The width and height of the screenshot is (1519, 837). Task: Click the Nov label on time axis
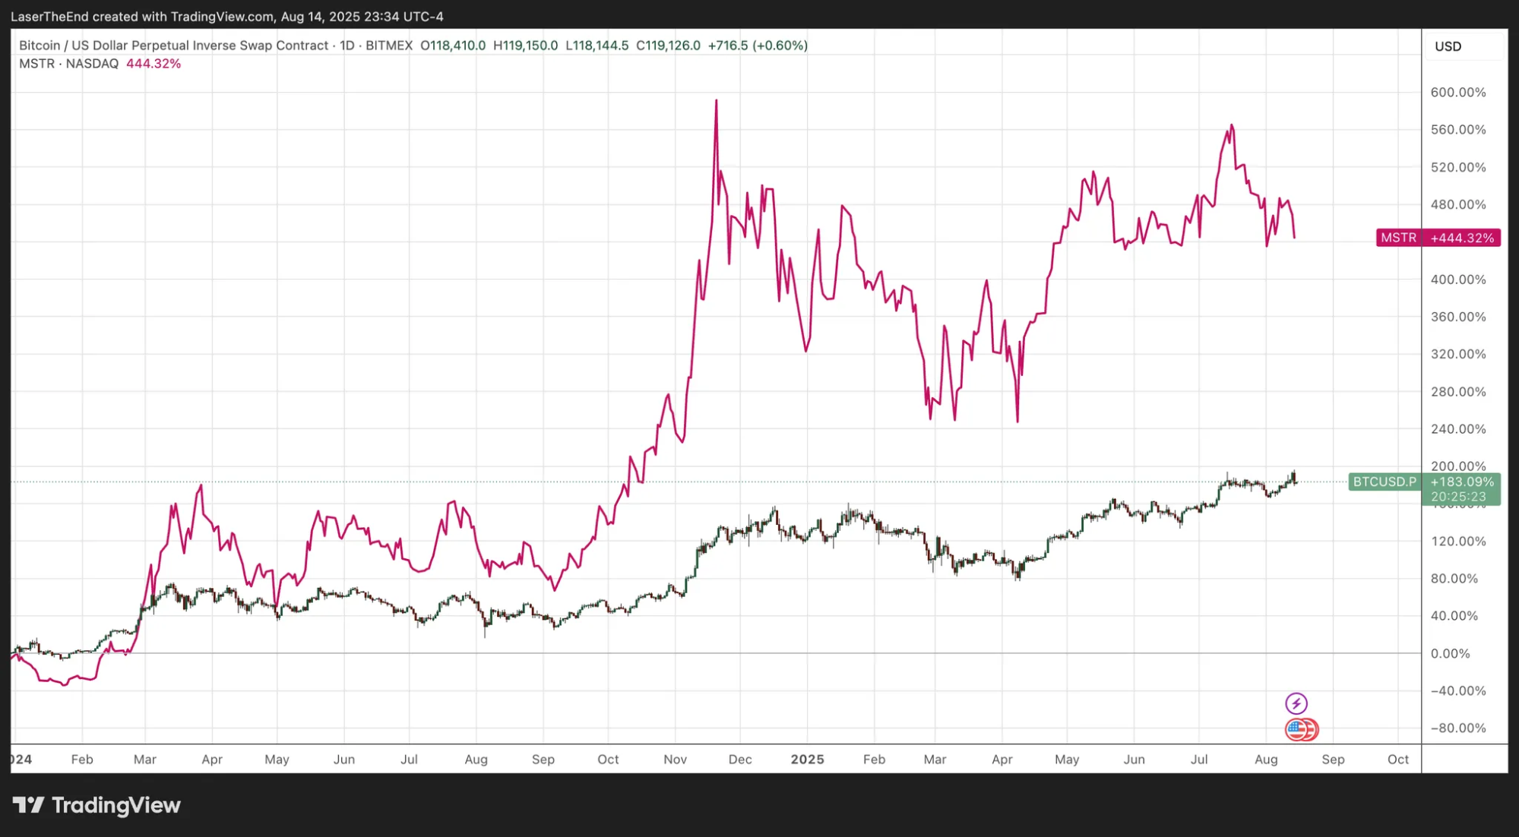pos(675,760)
